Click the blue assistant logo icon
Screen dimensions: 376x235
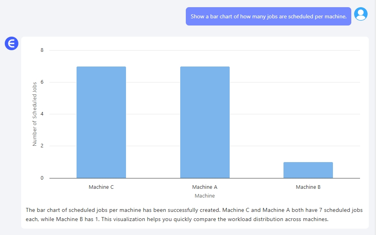[x=12, y=43]
